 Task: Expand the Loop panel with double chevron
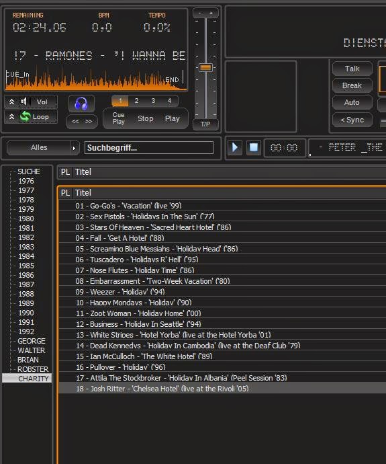coord(11,116)
